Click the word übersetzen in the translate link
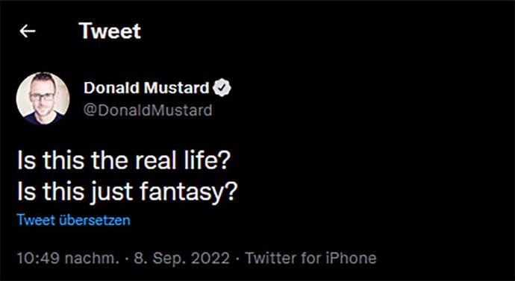This screenshot has height=281, width=515. [95, 221]
